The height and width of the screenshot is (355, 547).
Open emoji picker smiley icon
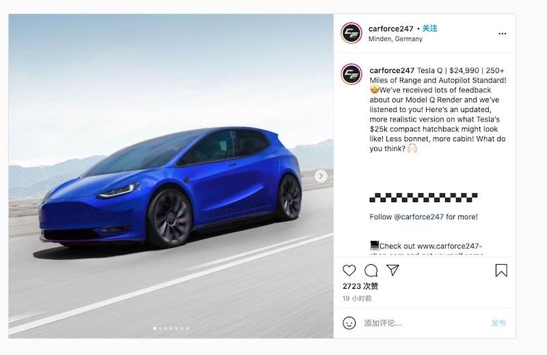[349, 323]
